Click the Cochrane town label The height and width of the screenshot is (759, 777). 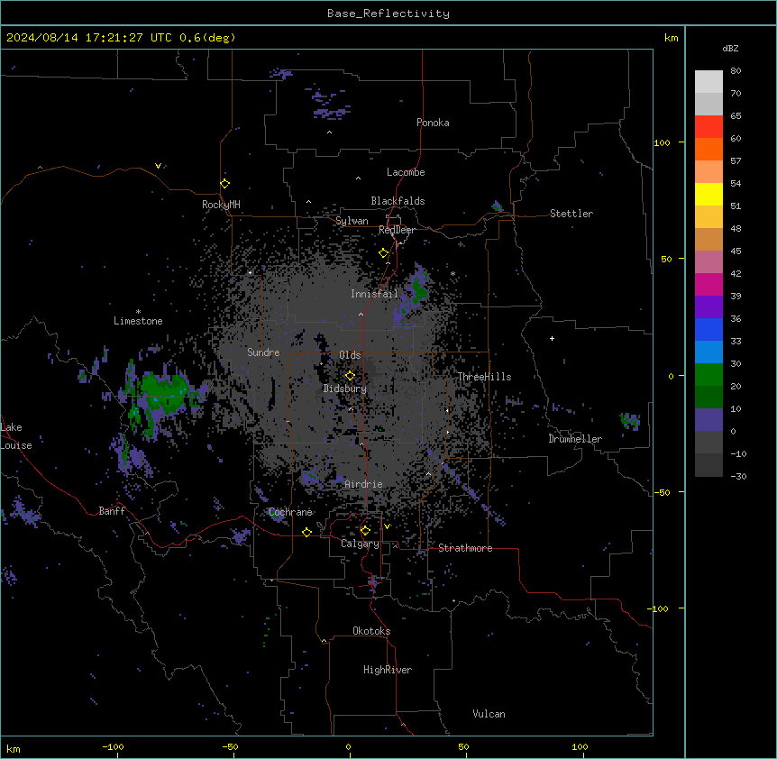290,512
